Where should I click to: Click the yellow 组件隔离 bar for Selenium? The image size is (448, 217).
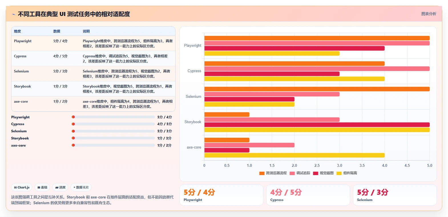coord(249,104)
